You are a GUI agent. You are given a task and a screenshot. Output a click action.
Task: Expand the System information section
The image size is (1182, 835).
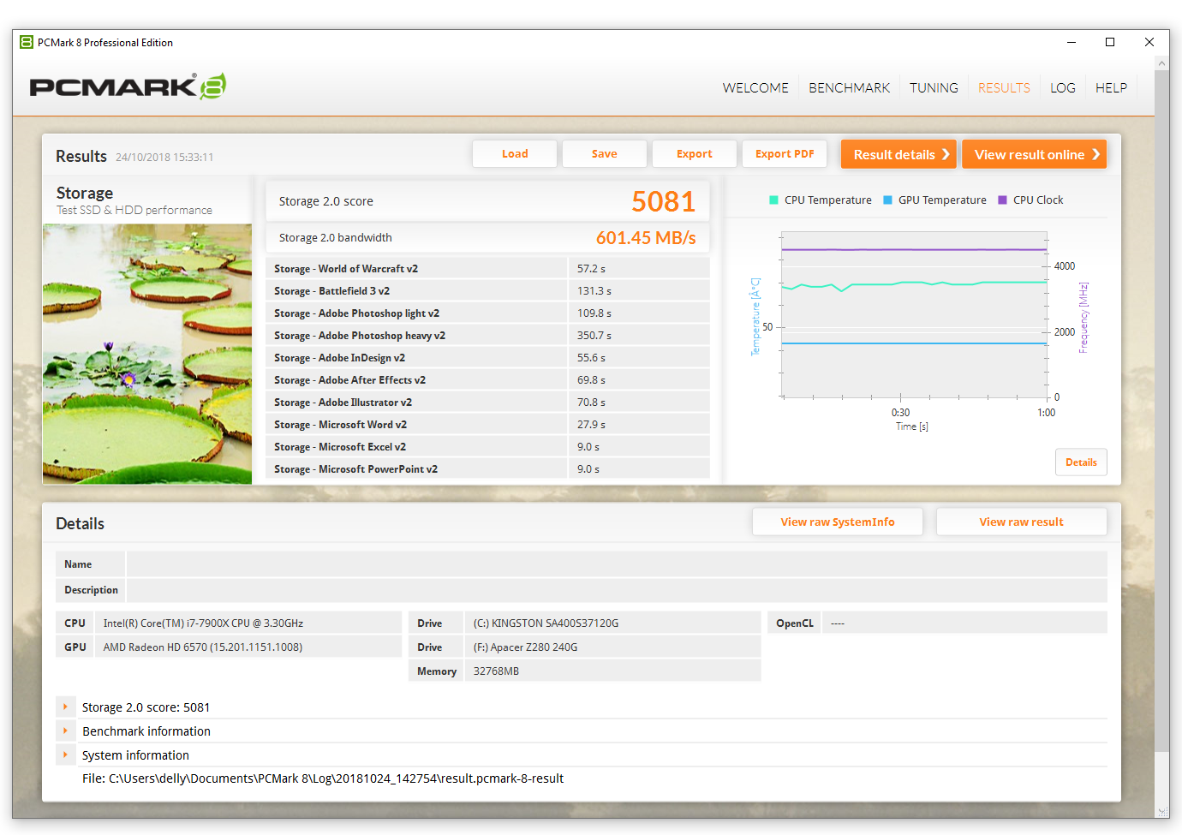click(x=65, y=755)
